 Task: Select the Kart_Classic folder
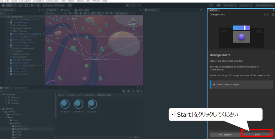click(21, 129)
